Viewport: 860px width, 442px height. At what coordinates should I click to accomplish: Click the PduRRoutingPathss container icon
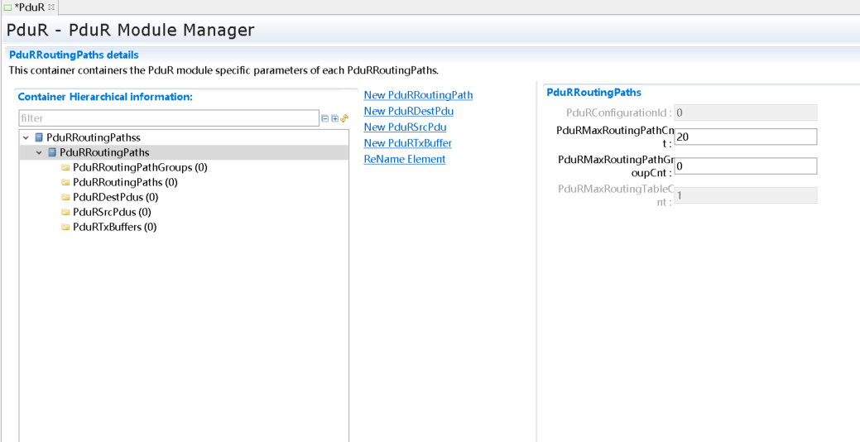[39, 137]
